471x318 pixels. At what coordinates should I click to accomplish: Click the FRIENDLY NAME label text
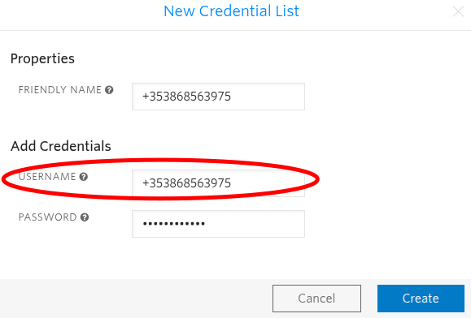(x=59, y=90)
